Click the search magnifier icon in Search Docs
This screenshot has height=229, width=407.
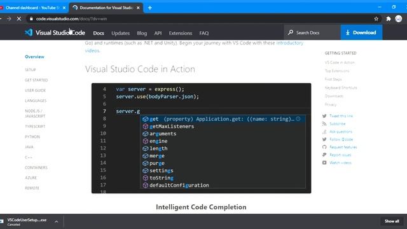click(x=291, y=32)
